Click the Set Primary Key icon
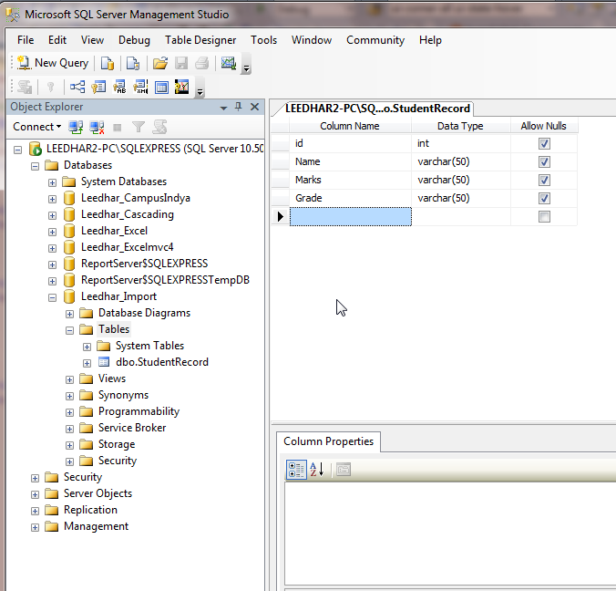This screenshot has height=591, width=616. (50, 87)
